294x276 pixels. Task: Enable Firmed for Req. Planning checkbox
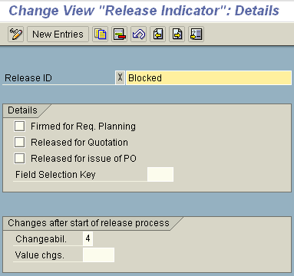pos(19,127)
